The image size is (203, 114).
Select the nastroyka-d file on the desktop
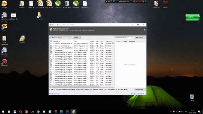[x=13, y=16]
